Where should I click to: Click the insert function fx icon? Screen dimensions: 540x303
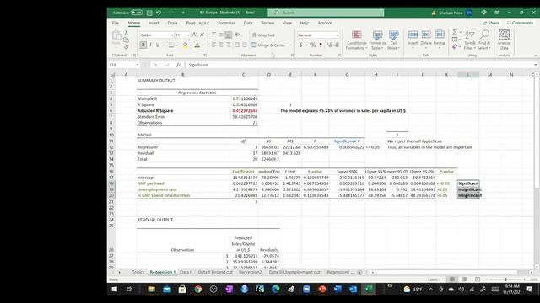click(178, 65)
